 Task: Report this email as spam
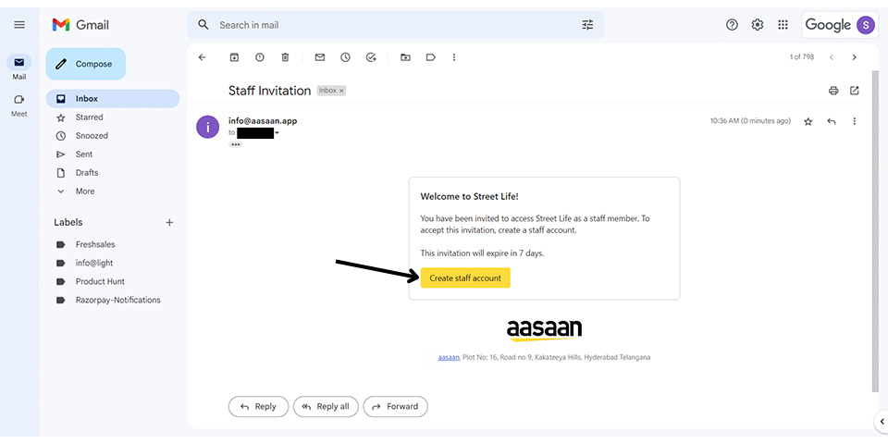click(259, 57)
